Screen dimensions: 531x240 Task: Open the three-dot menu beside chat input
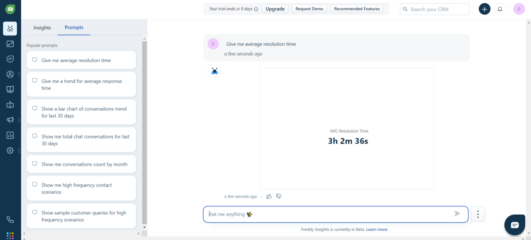pyautogui.click(x=478, y=214)
